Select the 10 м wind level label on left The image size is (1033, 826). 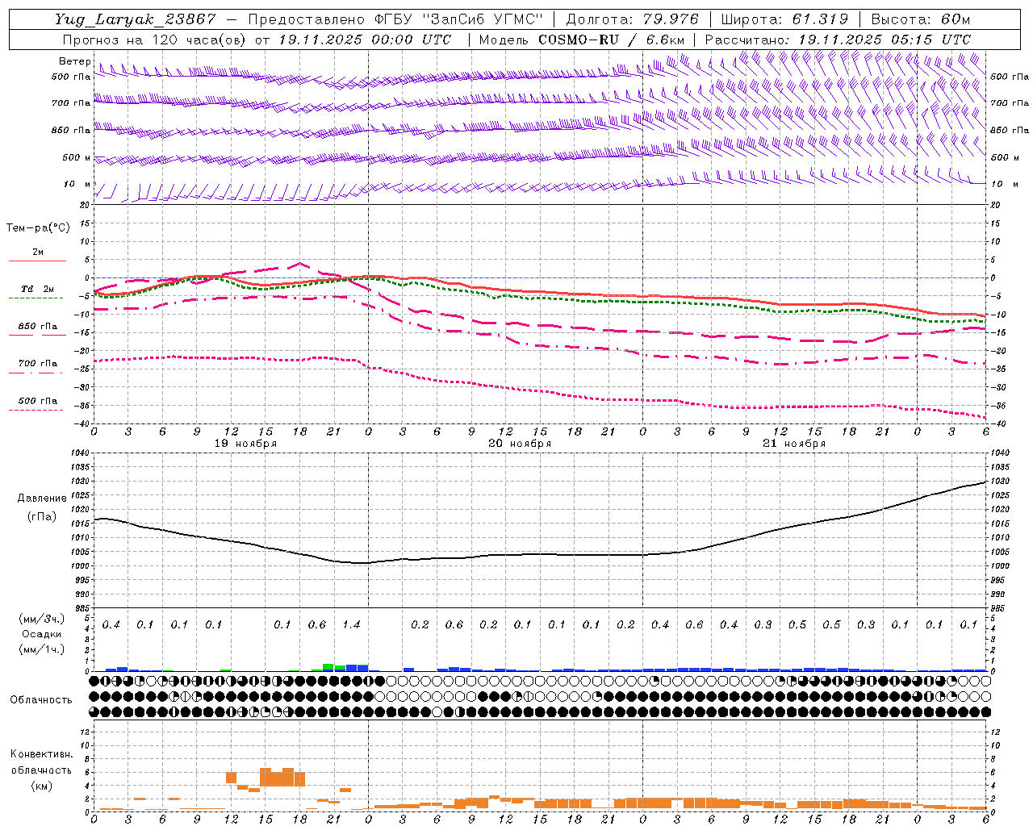point(77,184)
